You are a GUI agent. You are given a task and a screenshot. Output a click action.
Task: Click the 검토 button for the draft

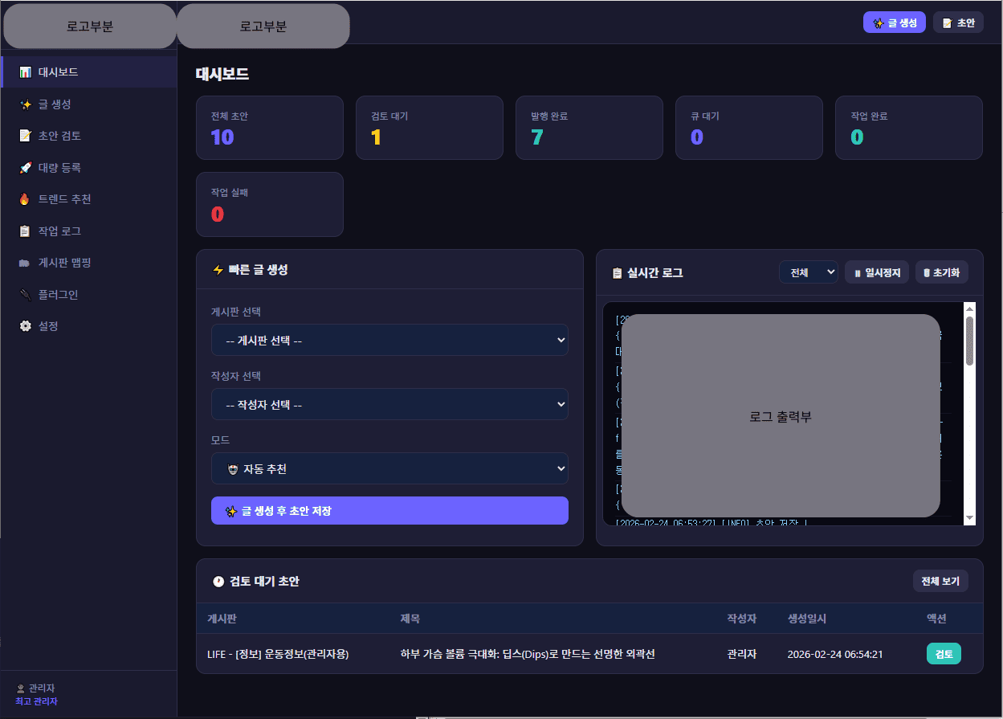tap(943, 653)
